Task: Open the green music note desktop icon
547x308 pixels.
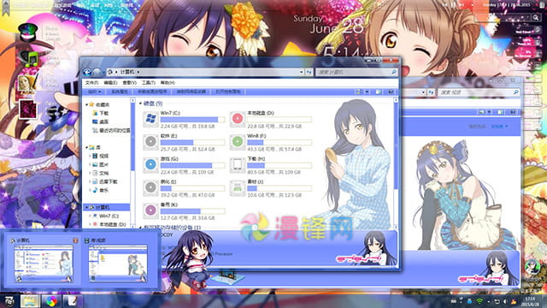Action: coord(29,58)
